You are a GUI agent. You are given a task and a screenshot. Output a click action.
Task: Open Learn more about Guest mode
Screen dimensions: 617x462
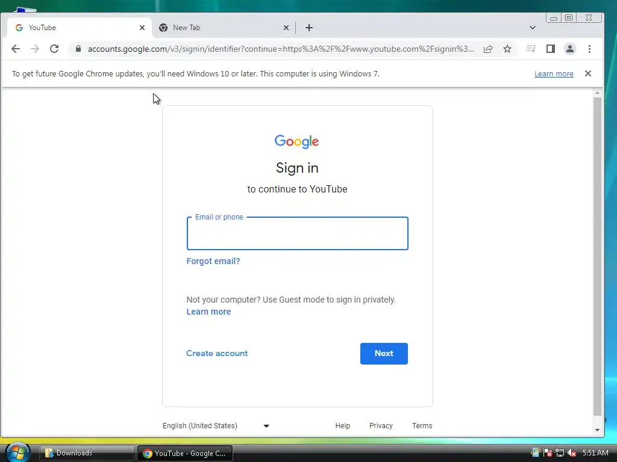point(208,312)
